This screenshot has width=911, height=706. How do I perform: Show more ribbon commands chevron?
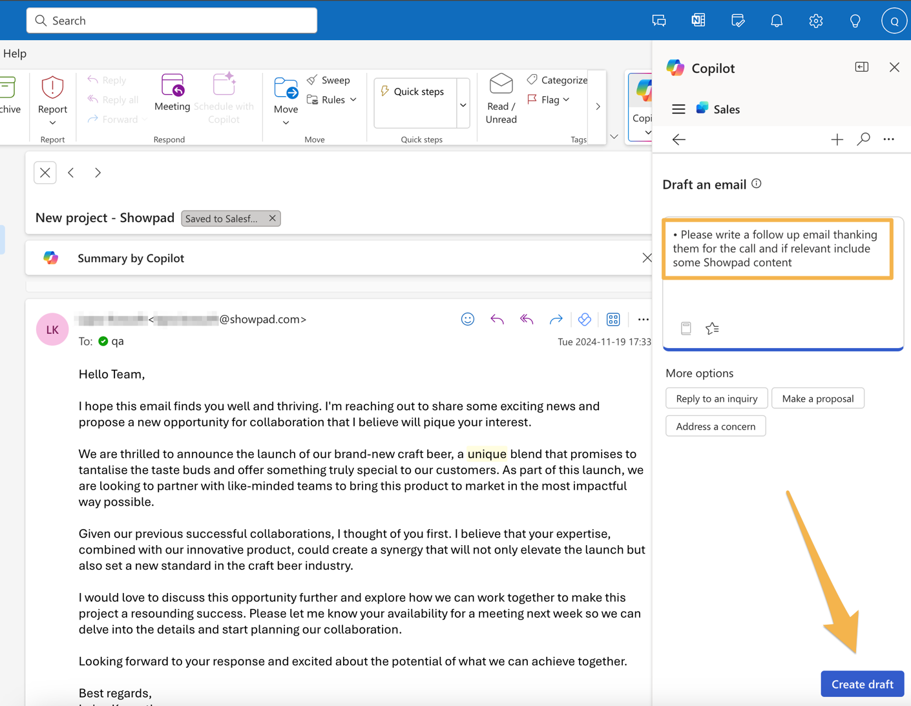(x=598, y=107)
